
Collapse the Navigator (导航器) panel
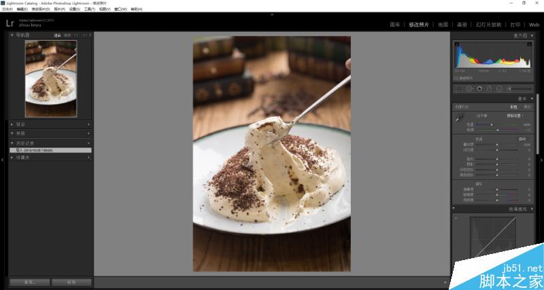[x=12, y=35]
